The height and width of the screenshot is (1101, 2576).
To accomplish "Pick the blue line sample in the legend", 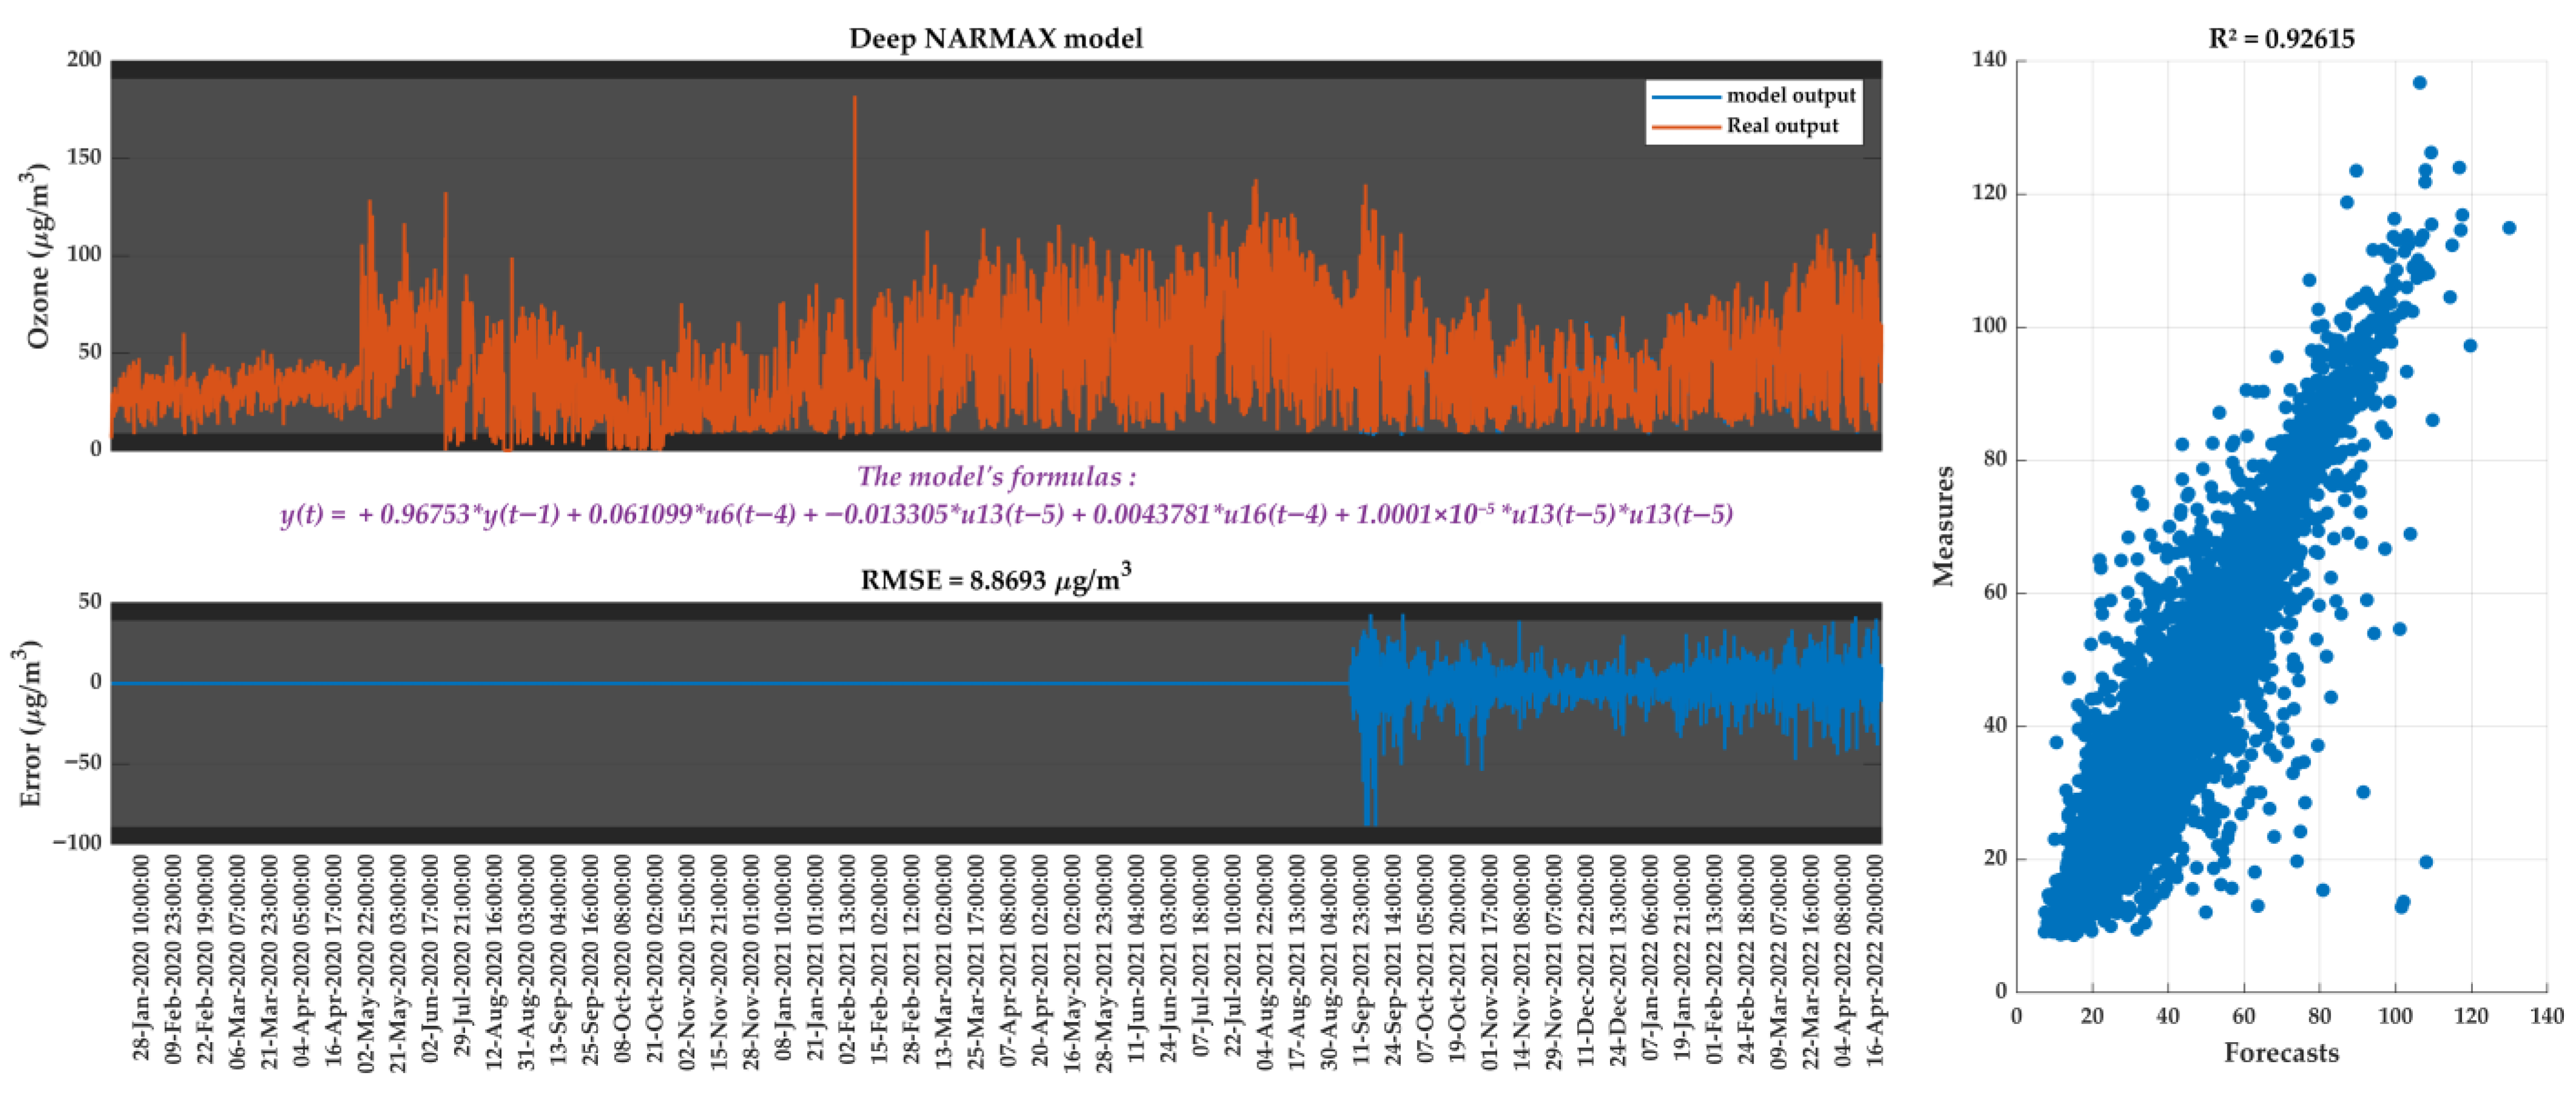I will 1686,96.
